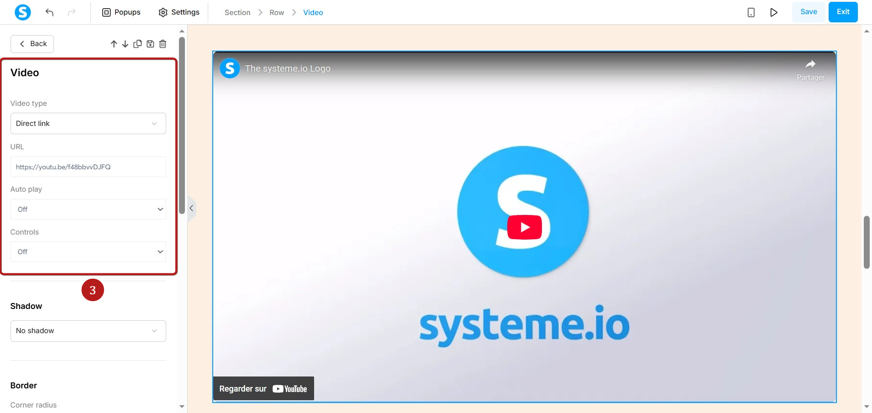The height and width of the screenshot is (413, 872).
Task: Select Video in the breadcrumb
Action: coord(313,13)
